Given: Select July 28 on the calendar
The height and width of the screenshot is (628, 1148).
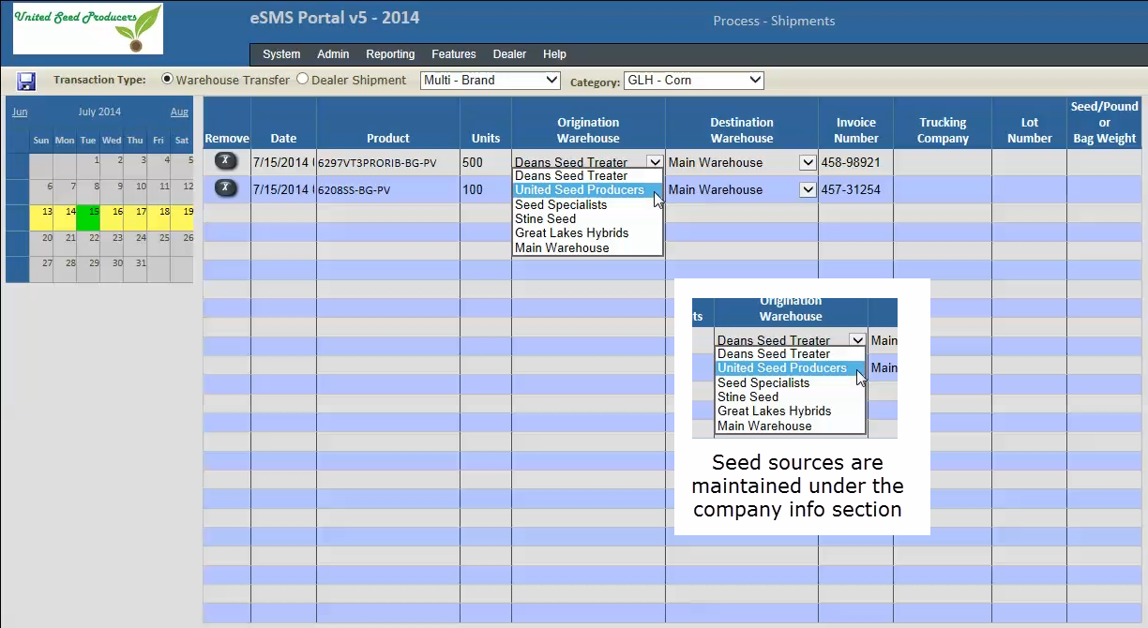Looking at the screenshot, I should click(65, 268).
